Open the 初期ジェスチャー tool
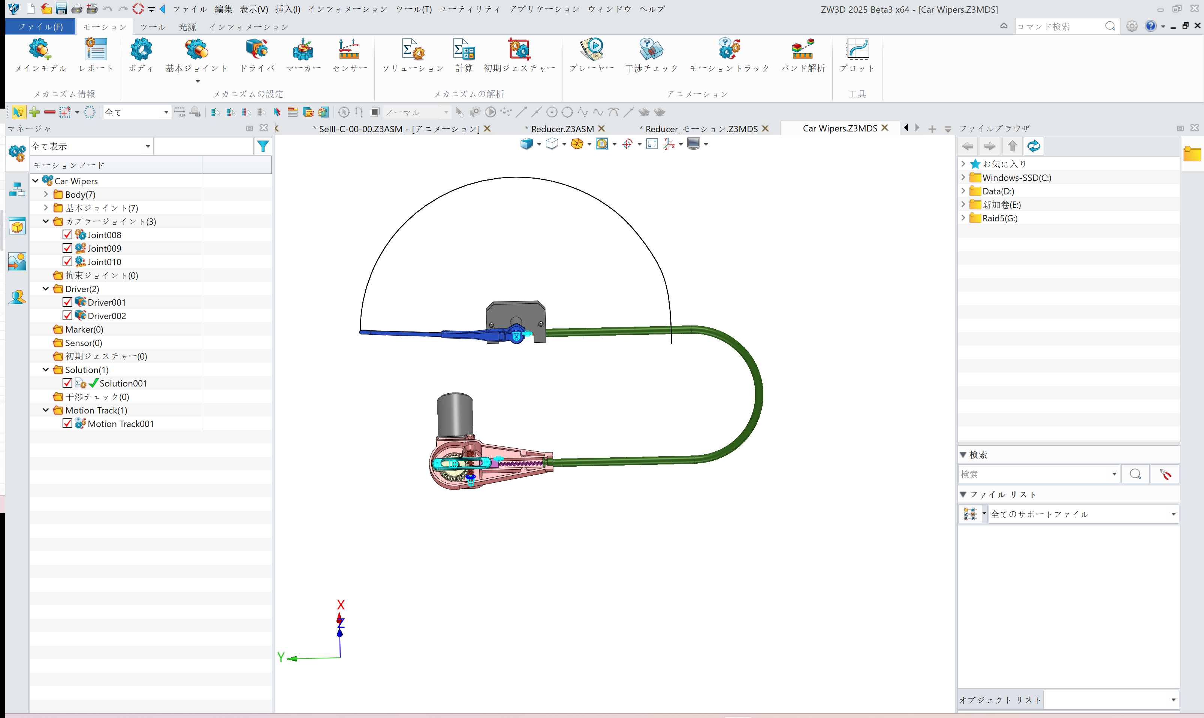This screenshot has height=718, width=1204. click(519, 55)
